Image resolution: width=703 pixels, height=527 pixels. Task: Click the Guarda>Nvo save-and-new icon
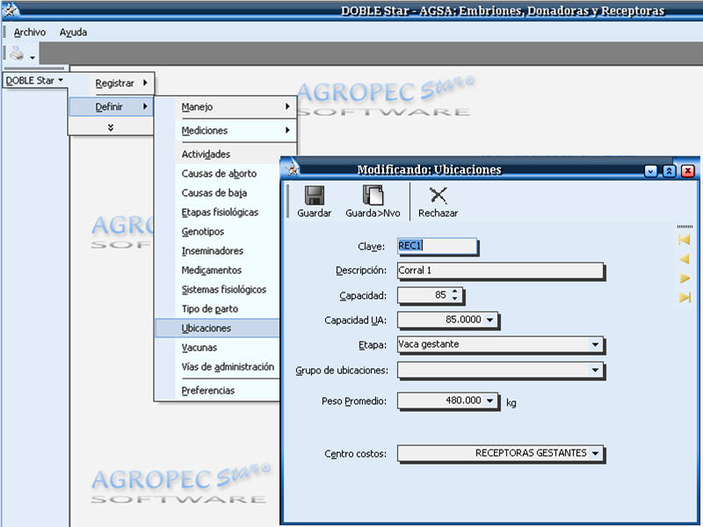[373, 195]
